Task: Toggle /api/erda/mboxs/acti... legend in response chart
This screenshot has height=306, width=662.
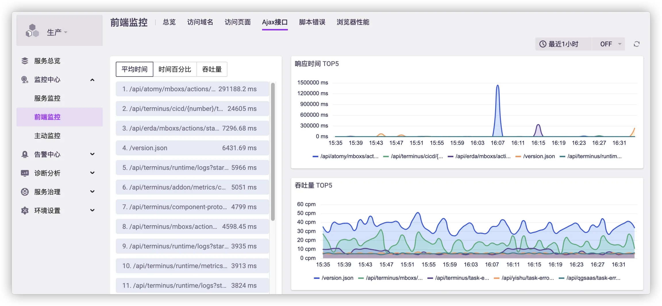Action: [x=479, y=156]
